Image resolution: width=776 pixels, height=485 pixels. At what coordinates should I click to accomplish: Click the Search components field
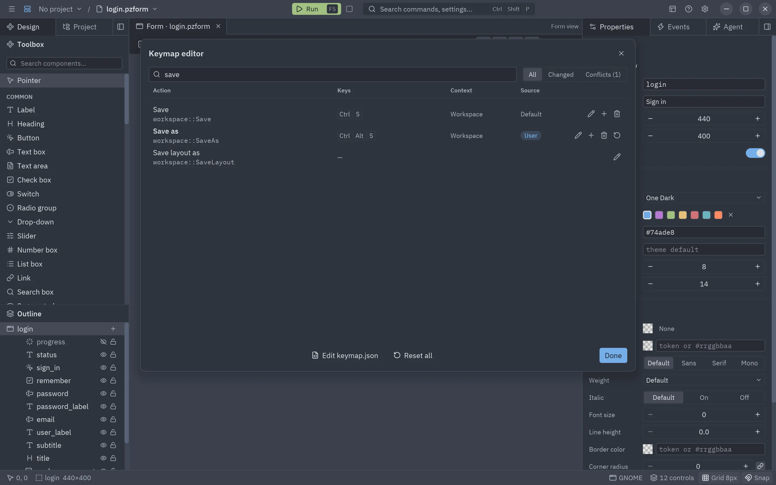[x=64, y=63]
